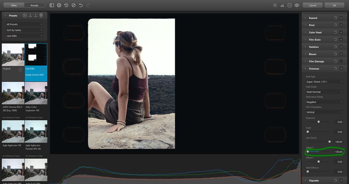Toggle the clipping stripes indicator icon
Viewport: 349px width, 184px height.
(275, 5)
